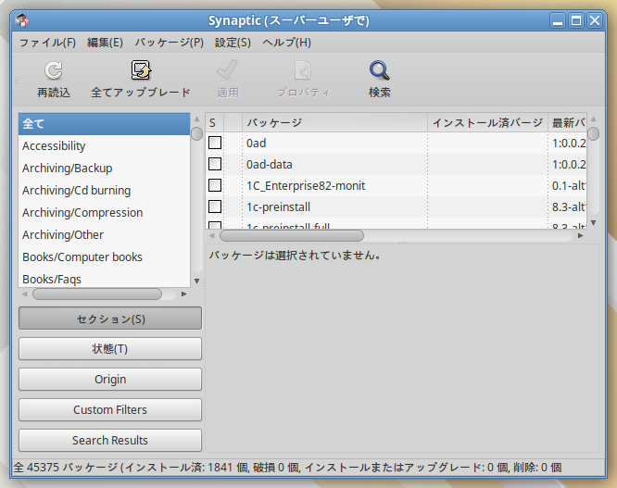The image size is (617, 488).
Task: Click the パッケージは選択されていません description text
Action: pyautogui.click(x=295, y=256)
